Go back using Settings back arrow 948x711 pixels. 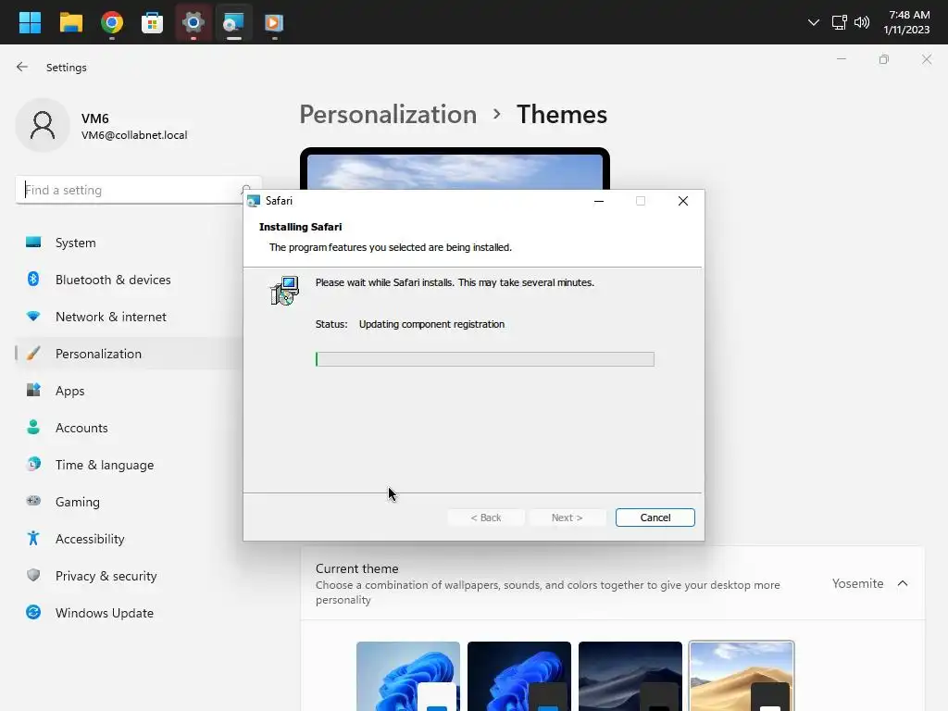tap(22, 67)
